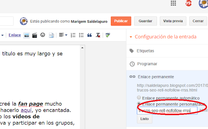
Task: Click the Enlace permanente section header
Action: (x=156, y=77)
